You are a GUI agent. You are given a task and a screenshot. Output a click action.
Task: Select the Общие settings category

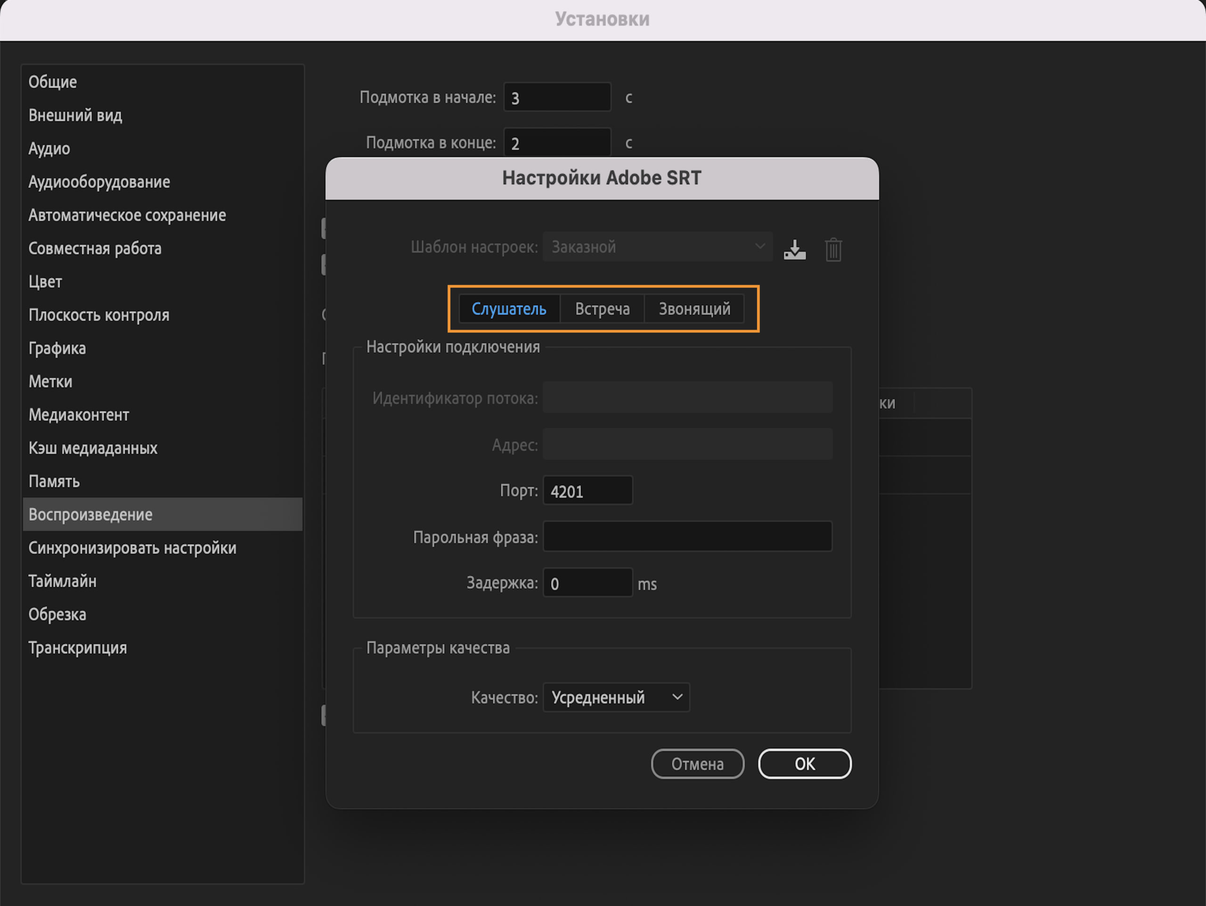tap(52, 82)
